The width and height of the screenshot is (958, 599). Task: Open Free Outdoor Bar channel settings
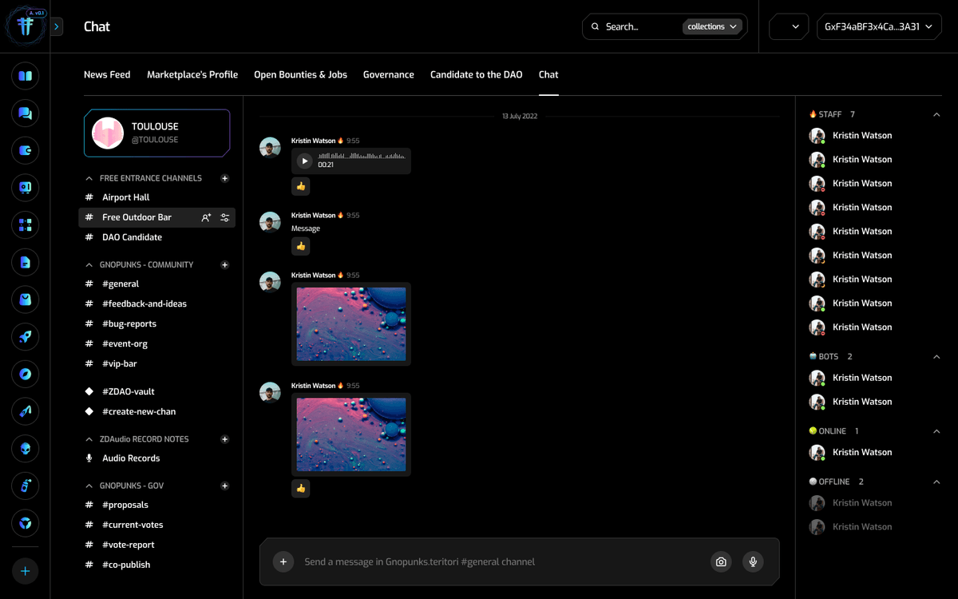pos(224,217)
